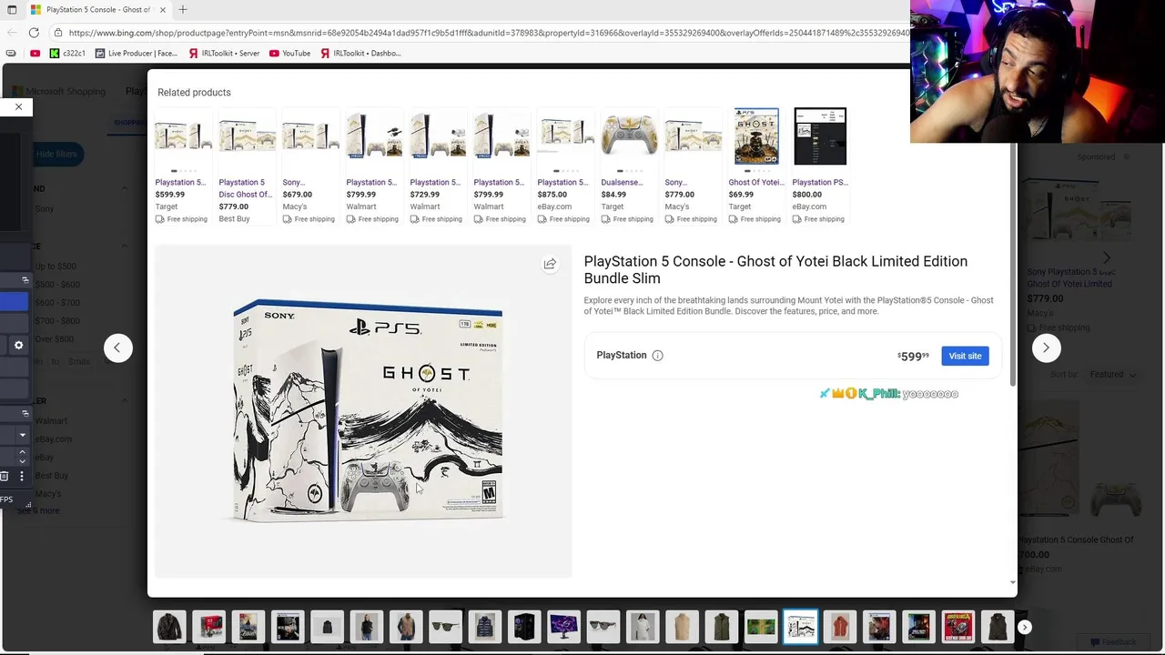The width and height of the screenshot is (1165, 655).
Task: Select the Borderlands game thumbnail in bottom strip
Action: (x=958, y=627)
